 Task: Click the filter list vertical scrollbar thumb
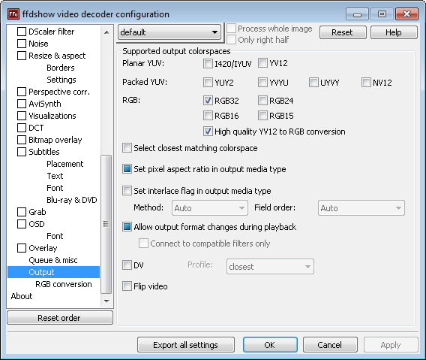coord(106,225)
